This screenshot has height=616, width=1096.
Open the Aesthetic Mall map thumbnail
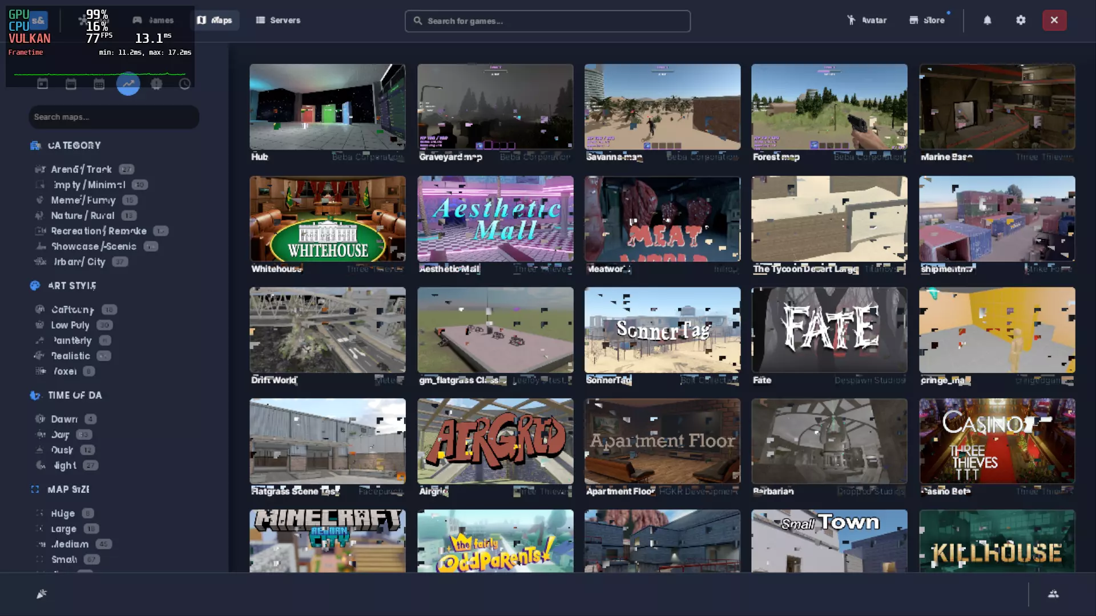pyautogui.click(x=495, y=219)
